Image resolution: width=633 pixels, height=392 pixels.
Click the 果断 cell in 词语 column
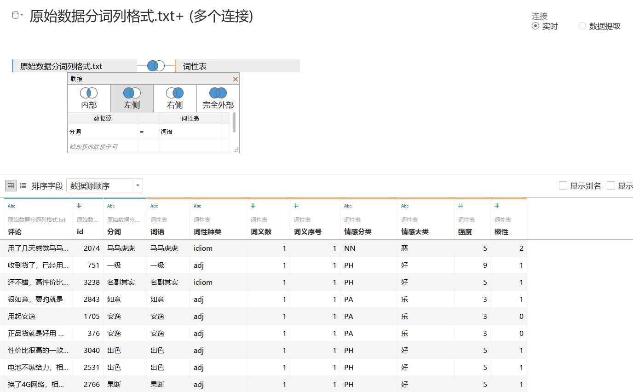tap(168, 384)
